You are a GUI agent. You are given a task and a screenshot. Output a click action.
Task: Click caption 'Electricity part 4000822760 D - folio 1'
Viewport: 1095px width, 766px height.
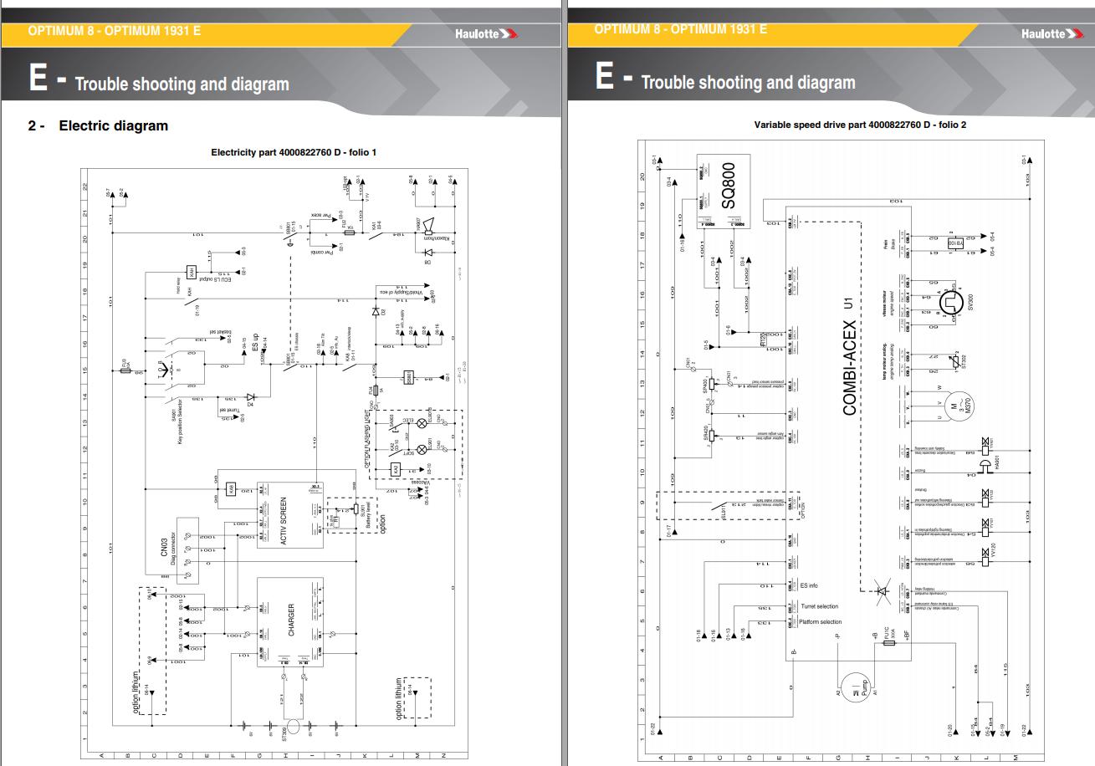click(294, 152)
